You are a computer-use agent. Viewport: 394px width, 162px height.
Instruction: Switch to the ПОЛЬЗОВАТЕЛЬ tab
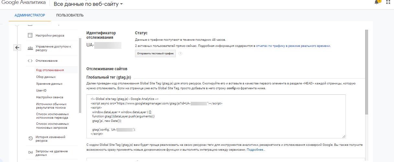click(70, 15)
